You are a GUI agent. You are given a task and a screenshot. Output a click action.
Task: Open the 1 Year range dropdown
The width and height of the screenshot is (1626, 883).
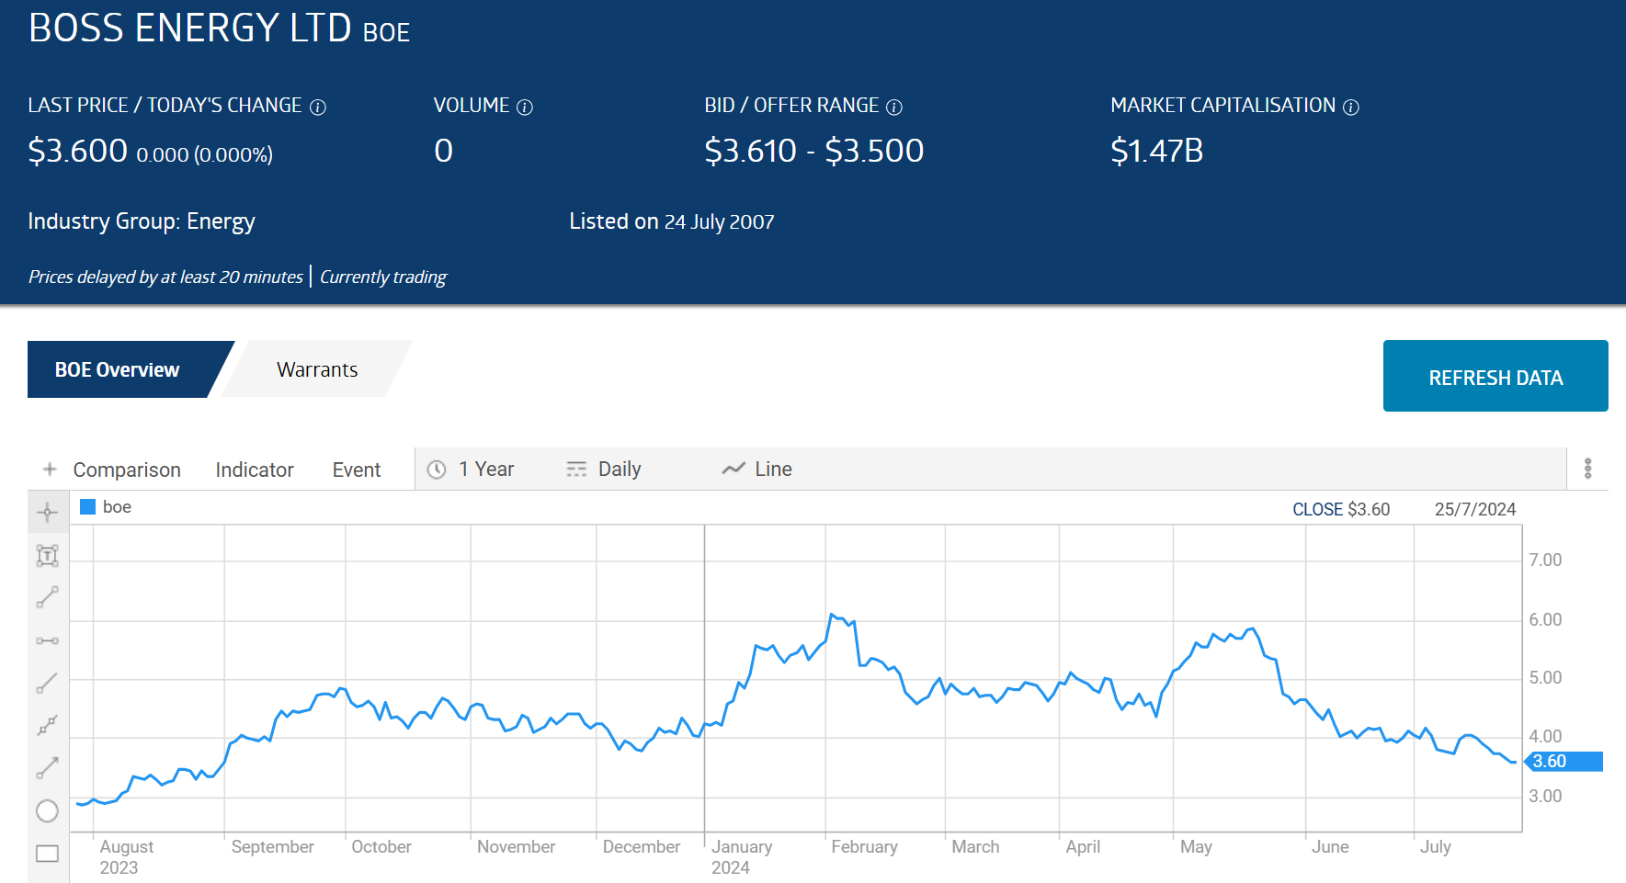(x=471, y=470)
